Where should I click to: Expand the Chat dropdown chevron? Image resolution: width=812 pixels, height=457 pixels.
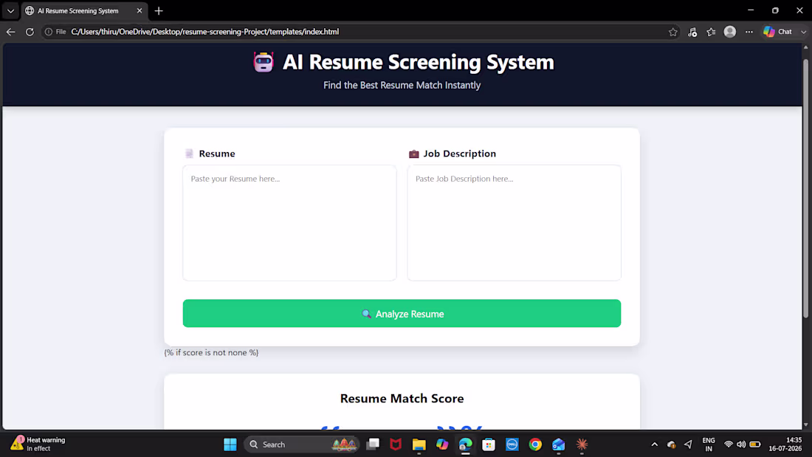click(803, 32)
